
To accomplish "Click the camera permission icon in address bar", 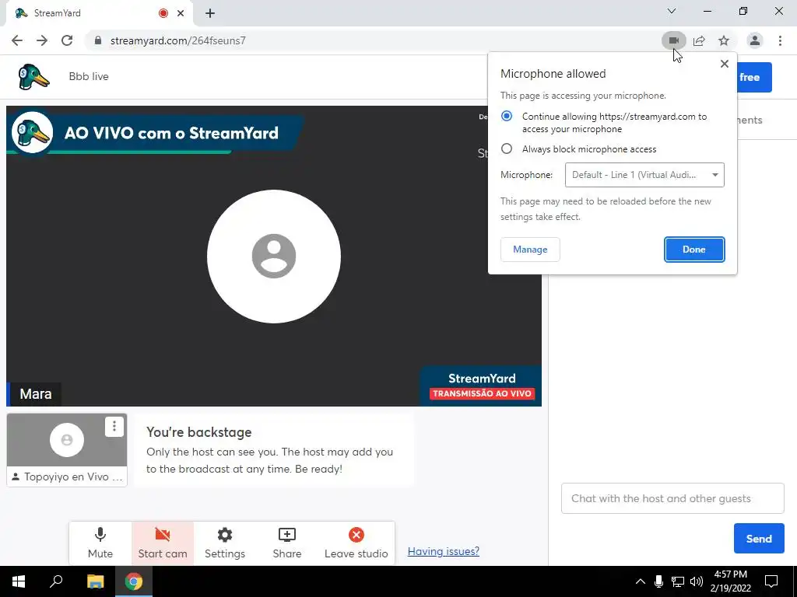I will click(673, 40).
